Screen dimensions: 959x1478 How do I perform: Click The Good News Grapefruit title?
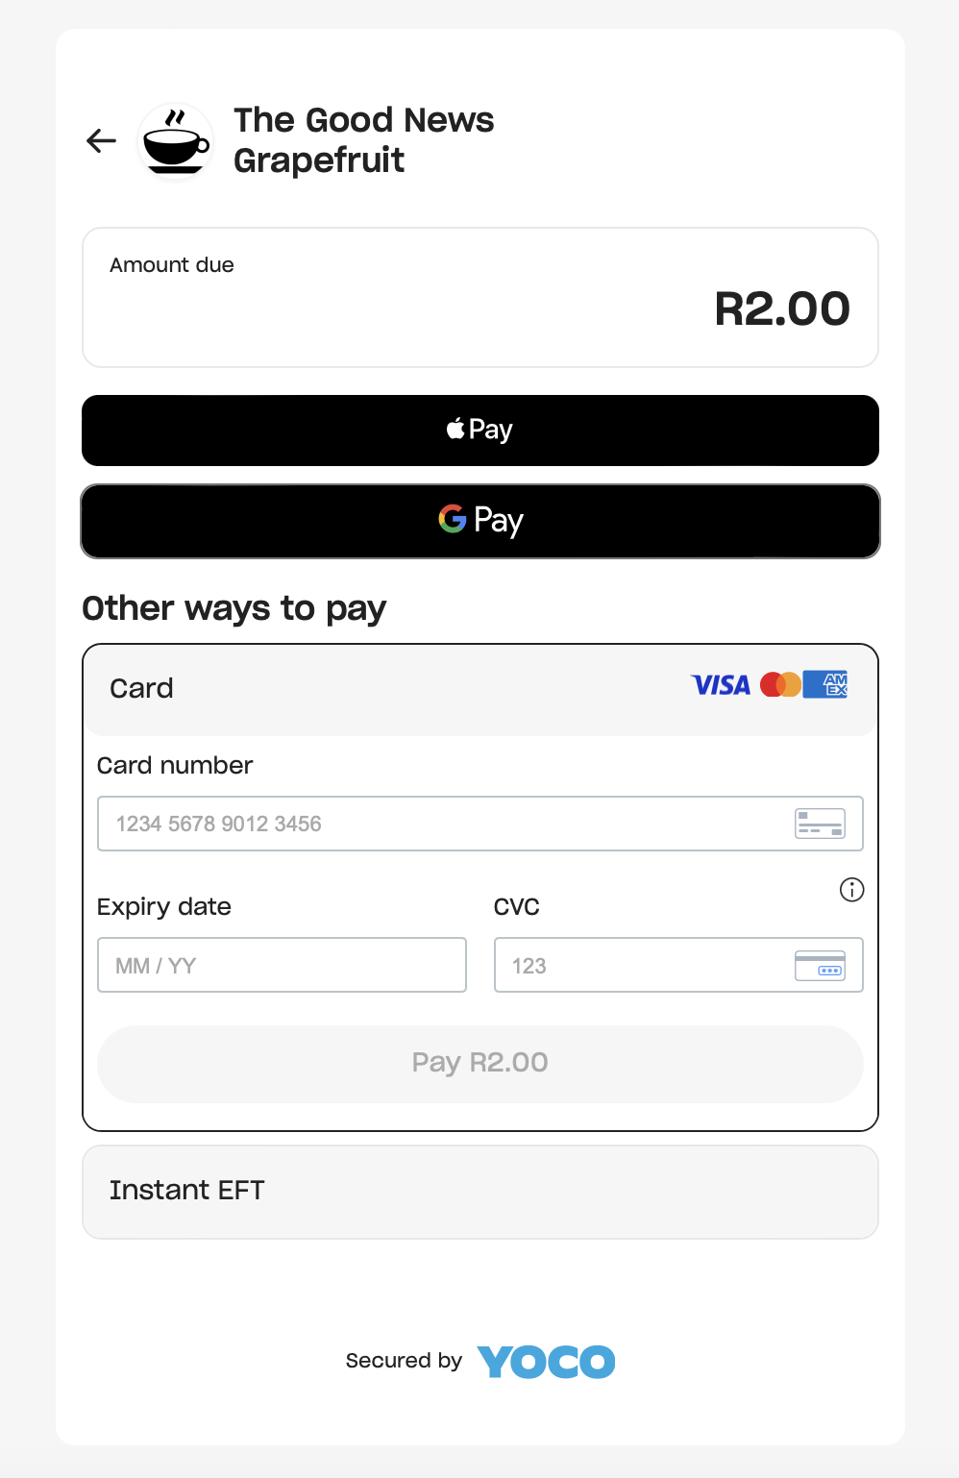click(x=364, y=140)
